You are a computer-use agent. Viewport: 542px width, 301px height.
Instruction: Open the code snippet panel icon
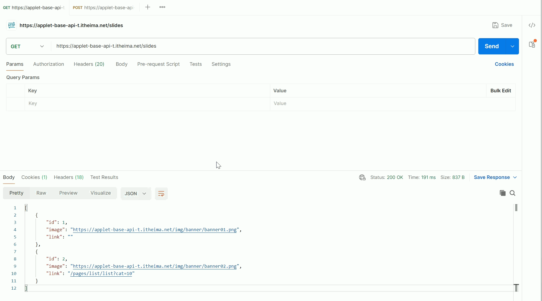tap(532, 25)
